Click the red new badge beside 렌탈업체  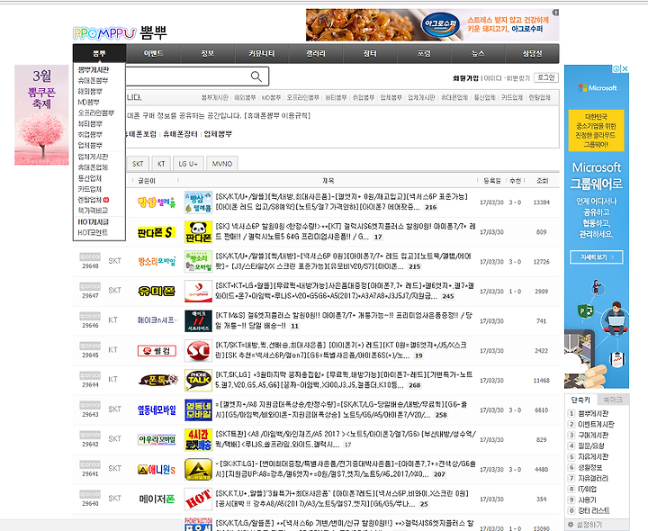click(x=106, y=200)
